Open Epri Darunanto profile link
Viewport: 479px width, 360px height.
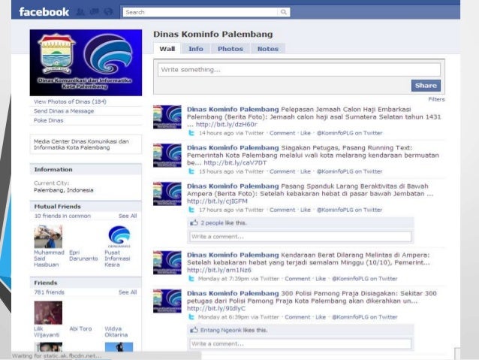click(83, 256)
